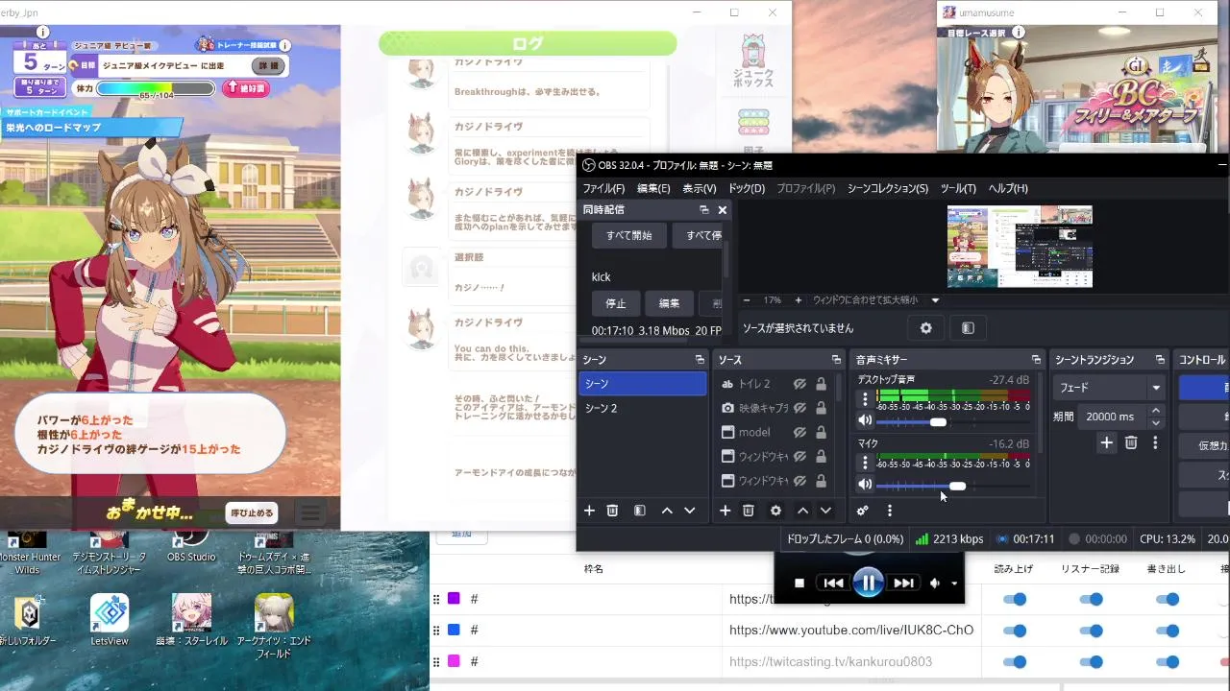Decrease transition duration with down stepper
Viewport: 1230px width, 691px height.
(1156, 422)
